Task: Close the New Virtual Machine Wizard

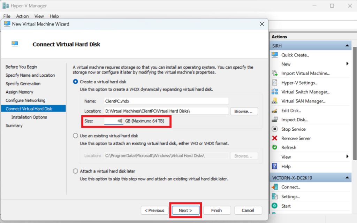Action: tap(262, 24)
